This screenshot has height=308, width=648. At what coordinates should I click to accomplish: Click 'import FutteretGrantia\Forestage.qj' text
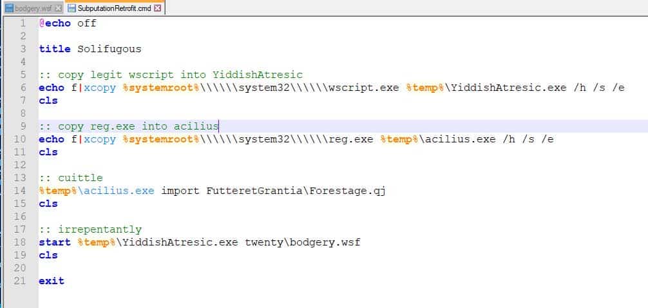[x=273, y=191]
